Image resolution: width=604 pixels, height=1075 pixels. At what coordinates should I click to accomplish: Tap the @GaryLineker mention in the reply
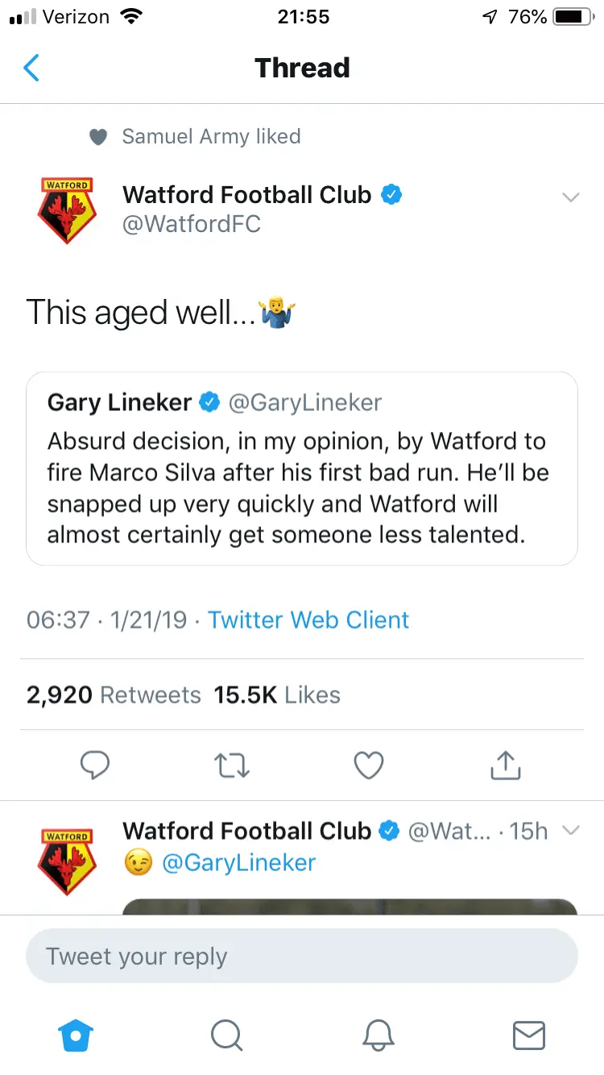pos(238,862)
